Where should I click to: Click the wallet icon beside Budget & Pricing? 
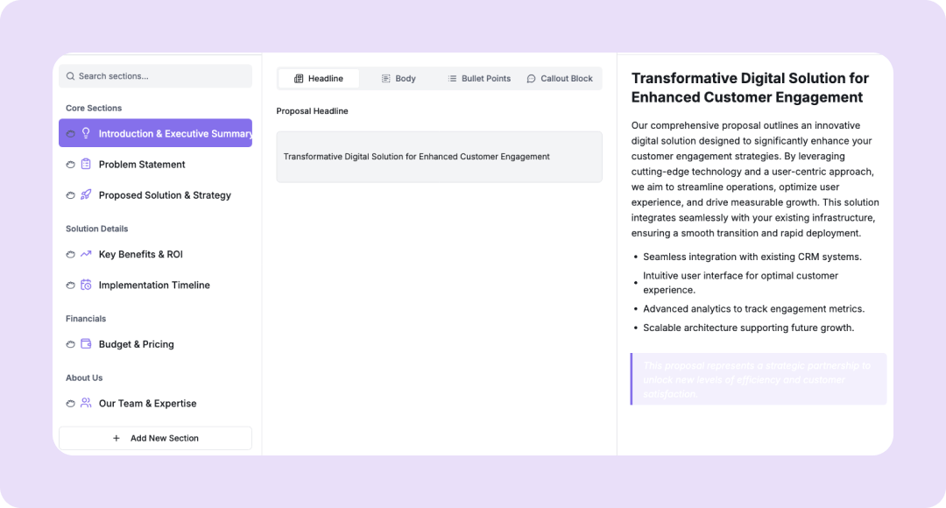(86, 344)
